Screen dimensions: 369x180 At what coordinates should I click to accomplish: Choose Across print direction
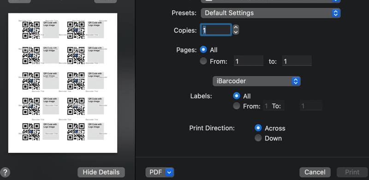[258, 128]
